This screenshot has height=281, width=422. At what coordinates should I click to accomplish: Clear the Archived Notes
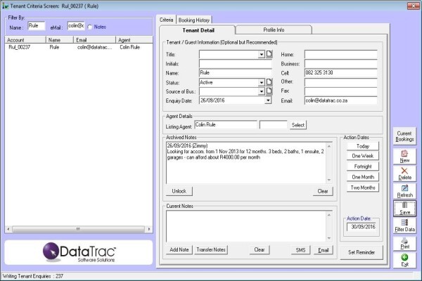click(x=323, y=191)
